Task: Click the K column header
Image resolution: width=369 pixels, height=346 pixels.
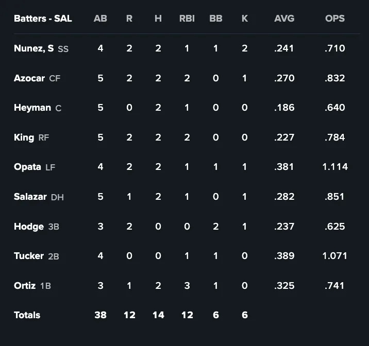Action: pos(245,19)
